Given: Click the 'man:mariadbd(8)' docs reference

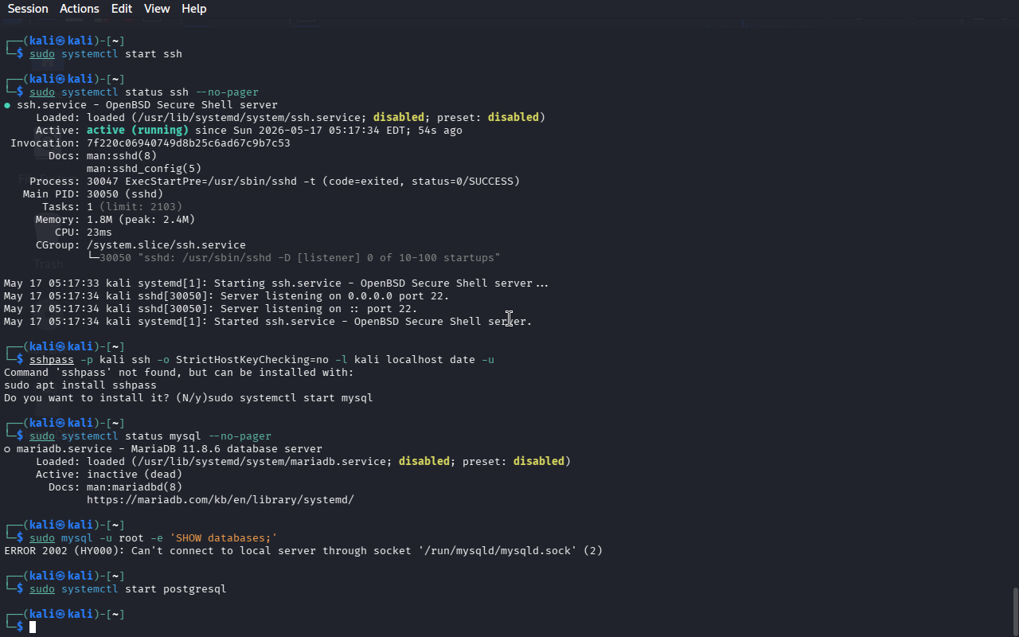Looking at the screenshot, I should click(x=135, y=487).
